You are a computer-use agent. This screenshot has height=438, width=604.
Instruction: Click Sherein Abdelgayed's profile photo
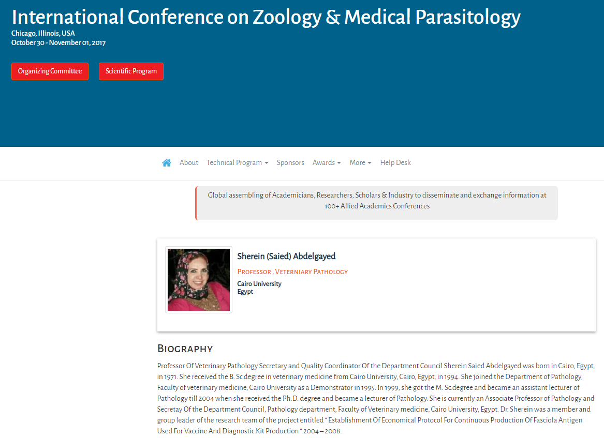[x=199, y=279]
